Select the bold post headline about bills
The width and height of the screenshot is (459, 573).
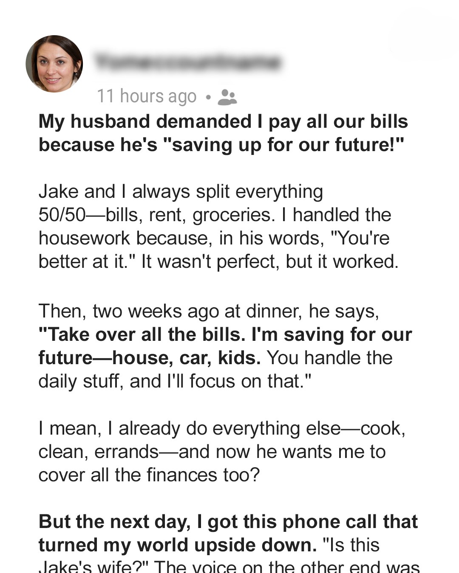point(223,133)
